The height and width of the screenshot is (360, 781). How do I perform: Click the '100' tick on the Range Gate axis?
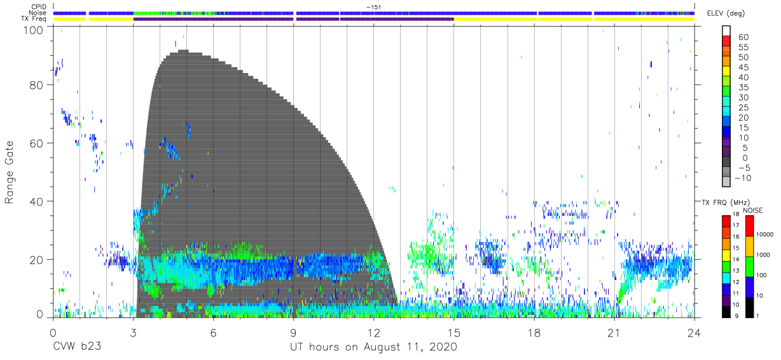pyautogui.click(x=34, y=29)
